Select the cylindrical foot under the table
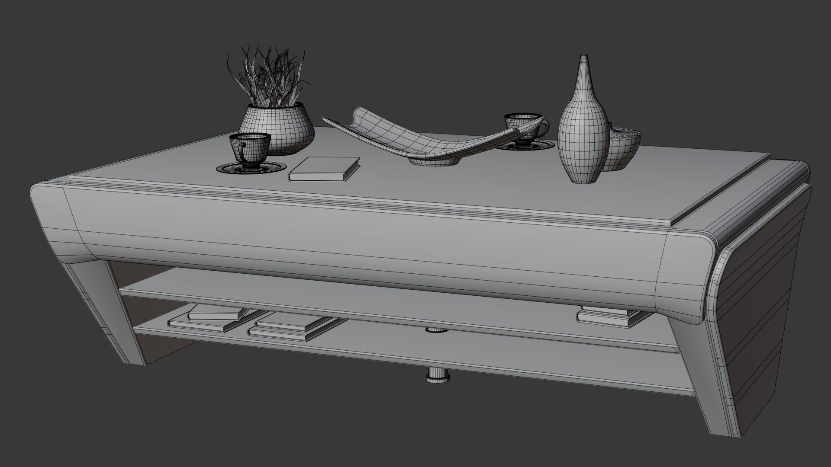Screen dimensions: 831x467 (438, 375)
